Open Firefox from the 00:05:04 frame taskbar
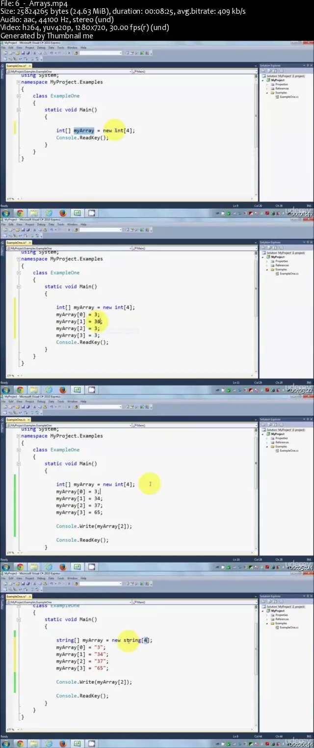This screenshot has height=748, width=314. click(63, 567)
